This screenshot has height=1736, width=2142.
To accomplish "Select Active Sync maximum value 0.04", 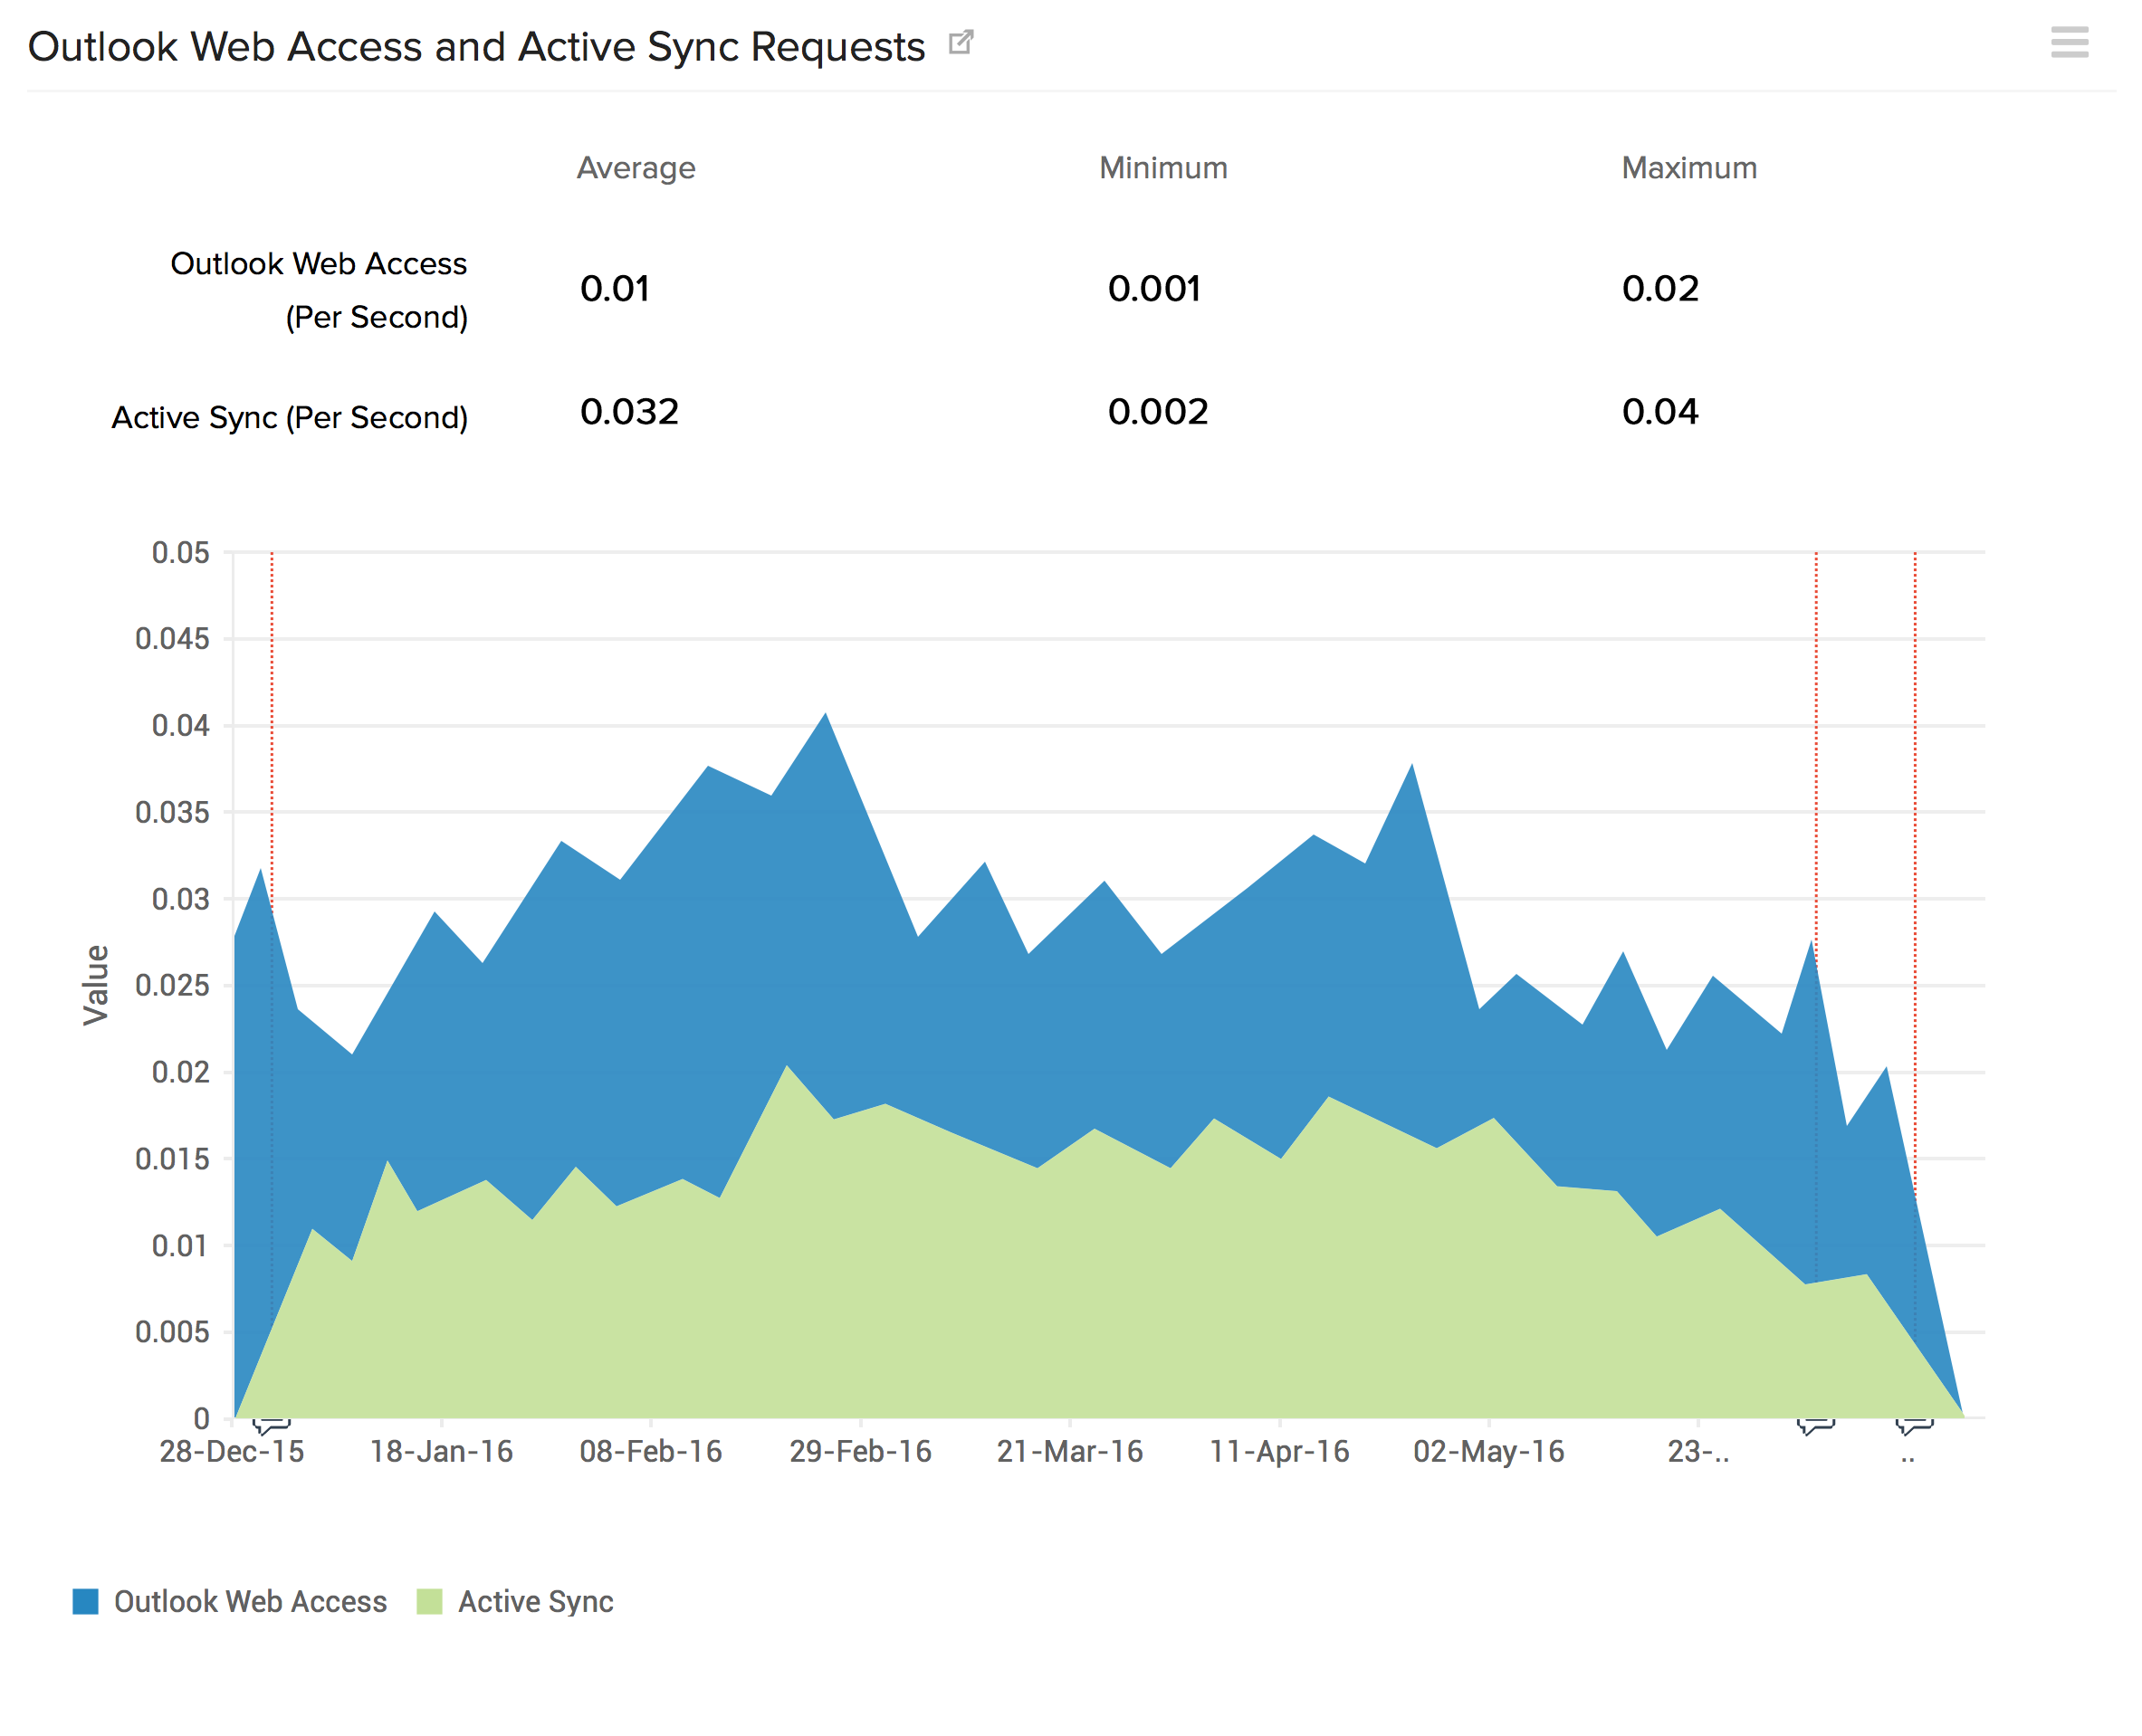I will (1659, 412).
